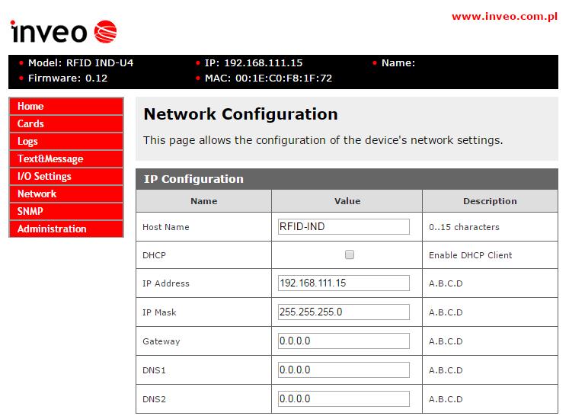Screen dimensions: 569x416
Task: Go to the Cards page
Action: 66,123
